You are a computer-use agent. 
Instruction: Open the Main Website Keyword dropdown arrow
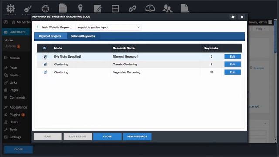coord(139,27)
